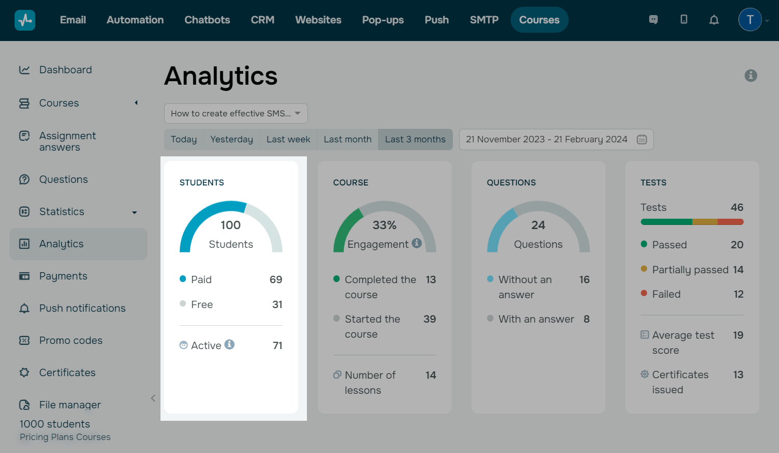This screenshot has width=779, height=453.
Task: Click the Engagement info icon
Action: [417, 243]
